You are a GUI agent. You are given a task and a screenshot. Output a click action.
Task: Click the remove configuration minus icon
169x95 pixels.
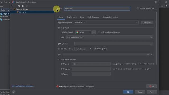click(16, 6)
